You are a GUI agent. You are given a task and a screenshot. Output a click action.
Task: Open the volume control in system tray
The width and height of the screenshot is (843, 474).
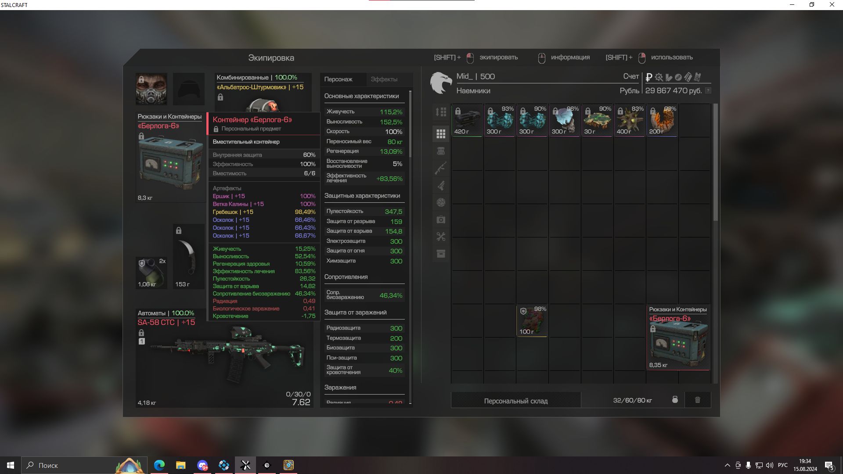[770, 465]
